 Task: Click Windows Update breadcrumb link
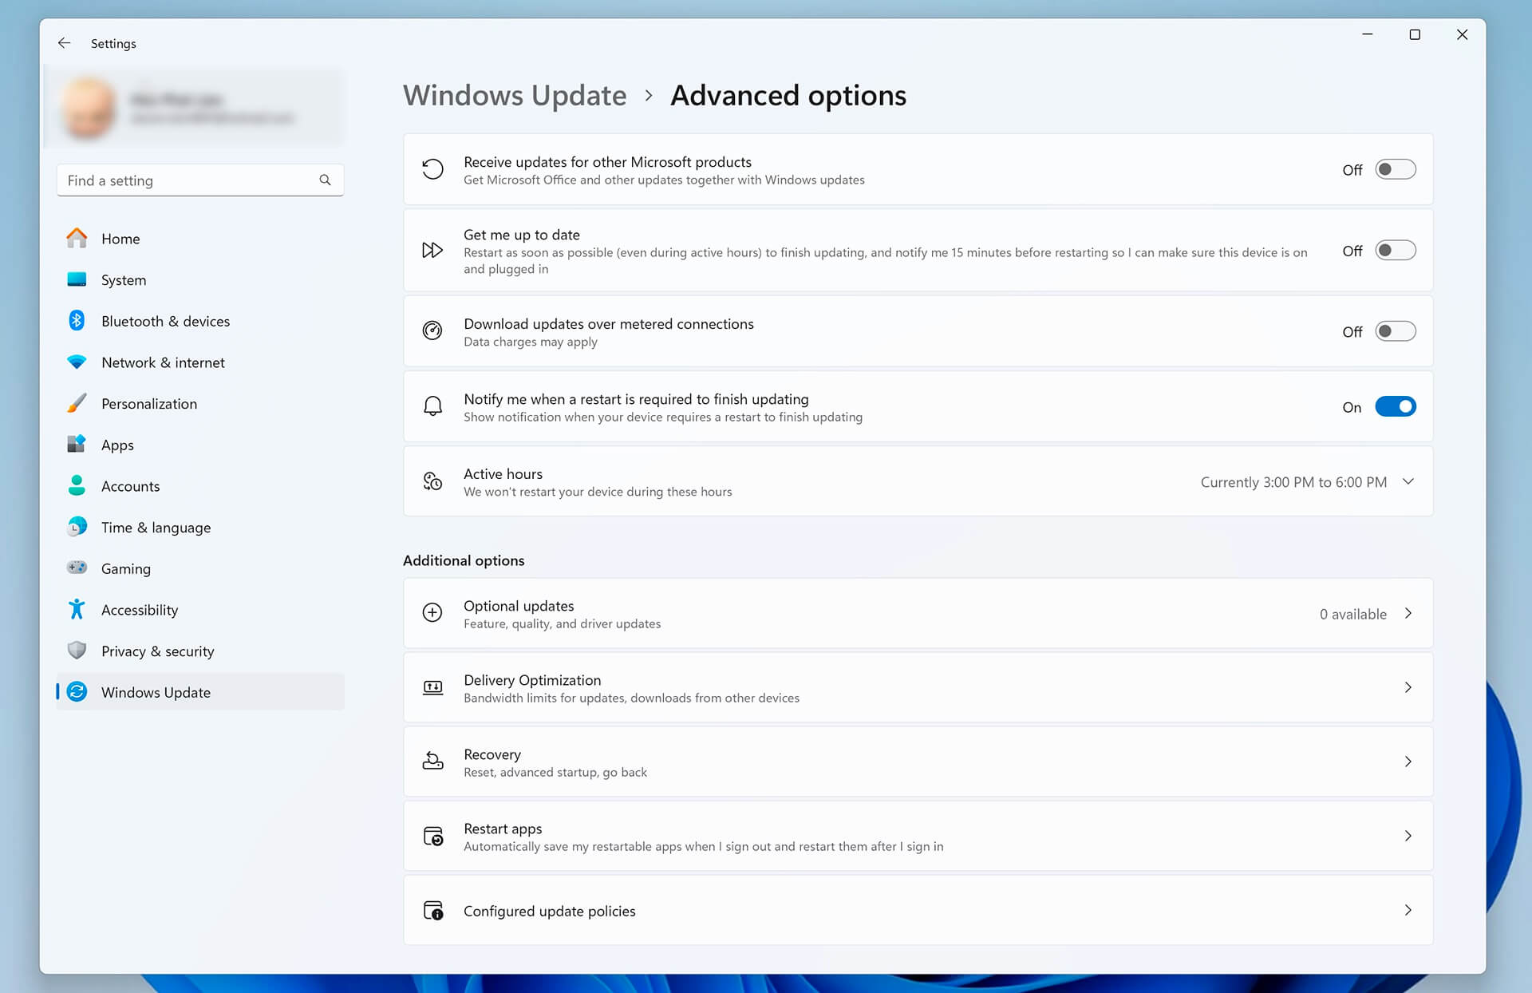[515, 95]
